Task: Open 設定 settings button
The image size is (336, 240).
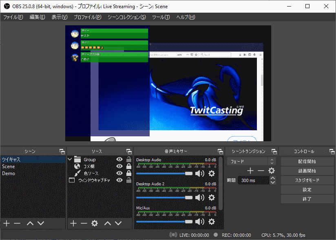Action: click(x=307, y=190)
